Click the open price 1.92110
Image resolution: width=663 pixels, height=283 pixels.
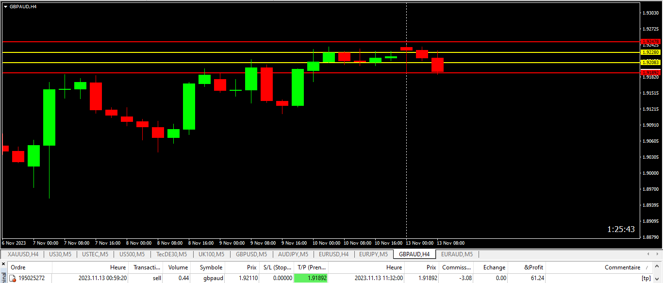tap(248, 278)
